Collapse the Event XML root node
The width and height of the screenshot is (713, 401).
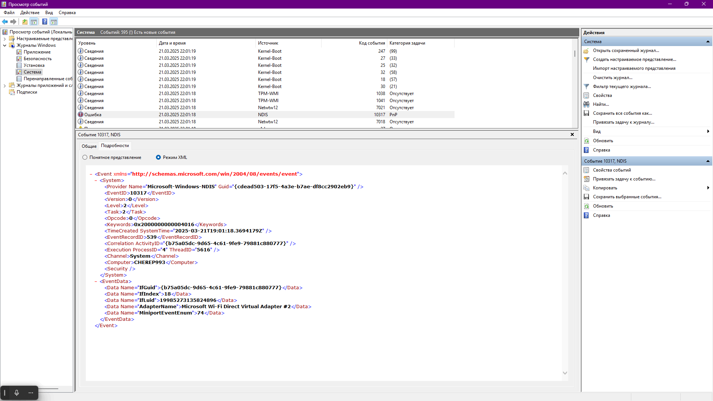coord(91,174)
